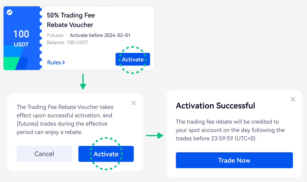Confirm with Activate next to Cancel

pyautogui.click(x=106, y=154)
